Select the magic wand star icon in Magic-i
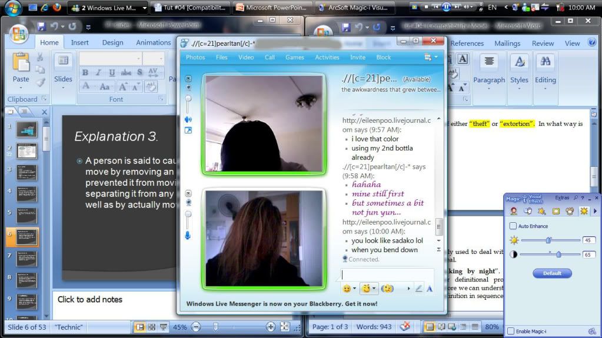This screenshot has width=602, height=338. (542, 211)
